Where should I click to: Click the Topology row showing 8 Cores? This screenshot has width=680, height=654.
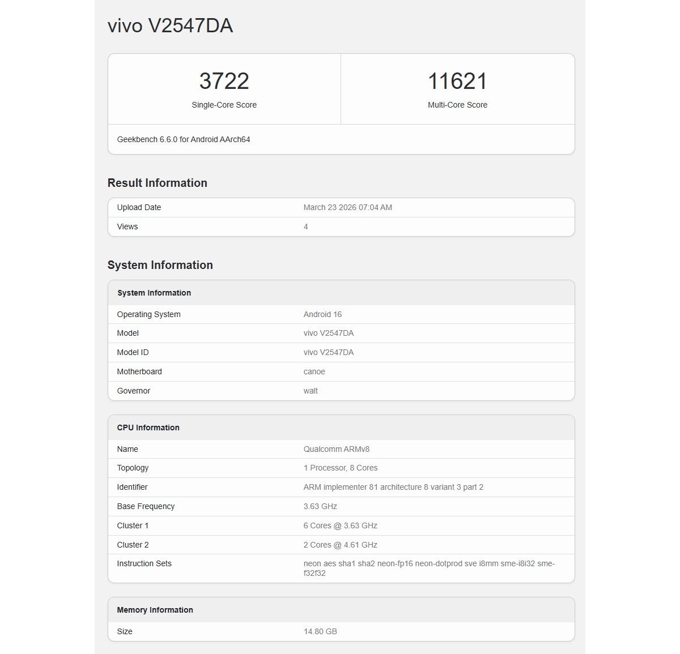pyautogui.click(x=340, y=468)
